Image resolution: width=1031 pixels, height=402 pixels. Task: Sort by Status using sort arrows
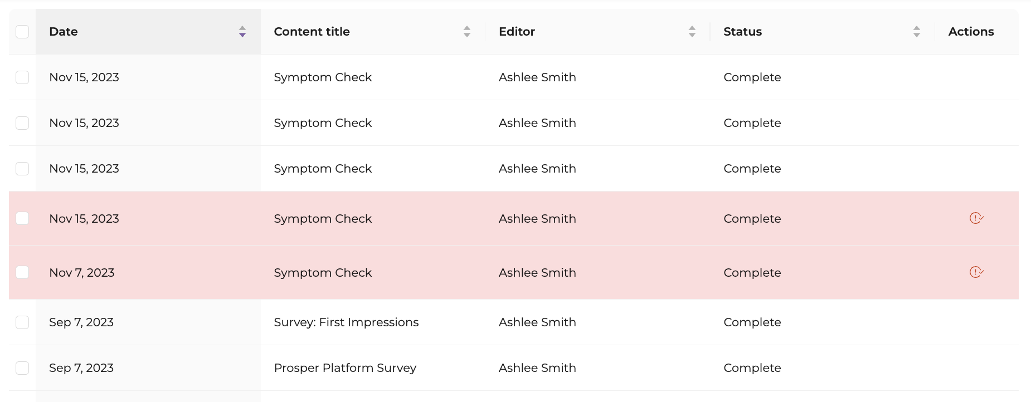[x=917, y=32]
